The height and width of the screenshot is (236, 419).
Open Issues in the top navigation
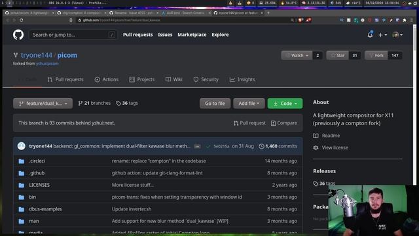165,35
